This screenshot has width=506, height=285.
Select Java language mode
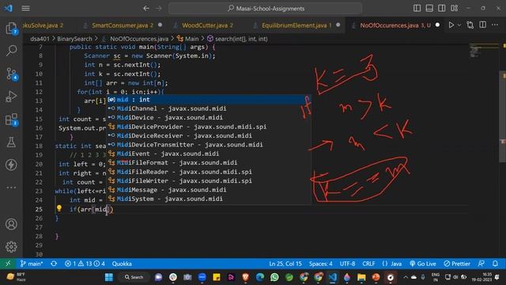click(x=392, y=264)
